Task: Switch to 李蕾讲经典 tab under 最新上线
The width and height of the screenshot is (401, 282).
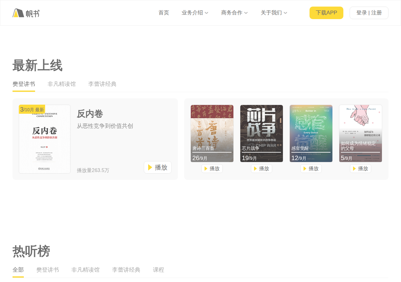Action: click(102, 84)
